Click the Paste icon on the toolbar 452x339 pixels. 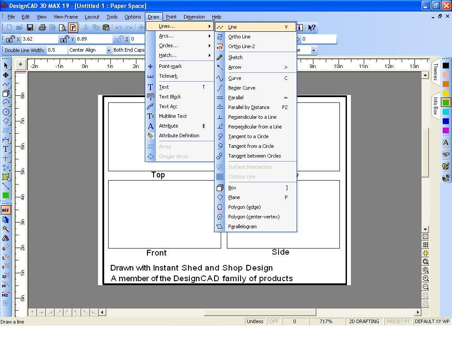click(x=106, y=27)
